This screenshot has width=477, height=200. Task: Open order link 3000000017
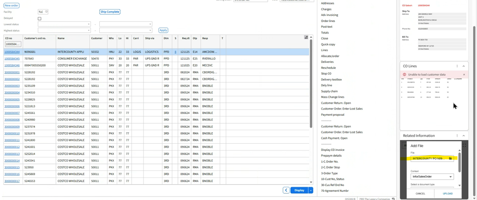12,181
